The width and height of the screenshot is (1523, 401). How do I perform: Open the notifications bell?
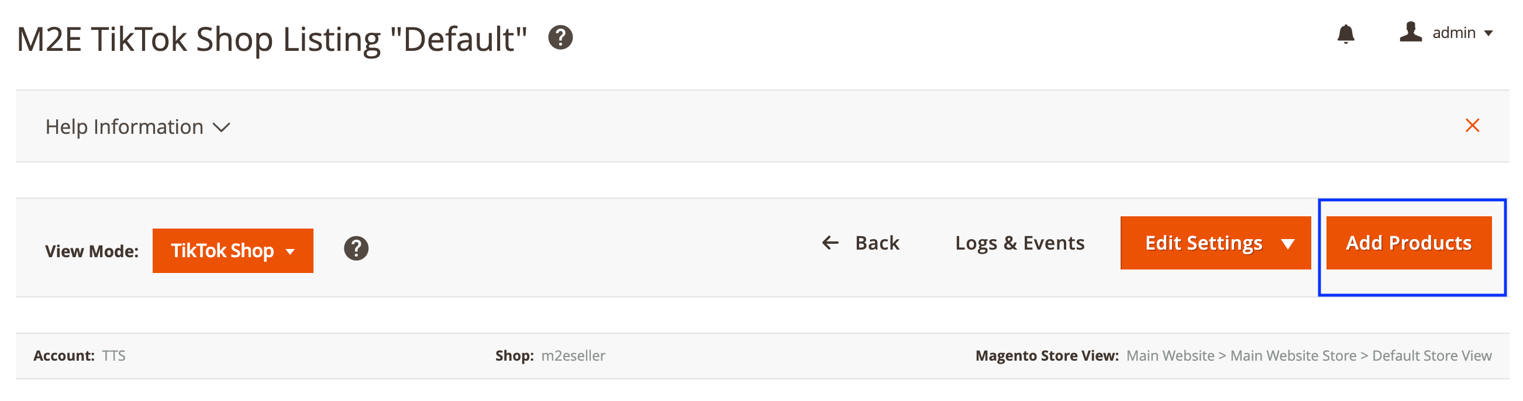coord(1346,34)
